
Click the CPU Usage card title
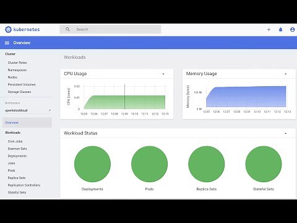tap(75, 74)
